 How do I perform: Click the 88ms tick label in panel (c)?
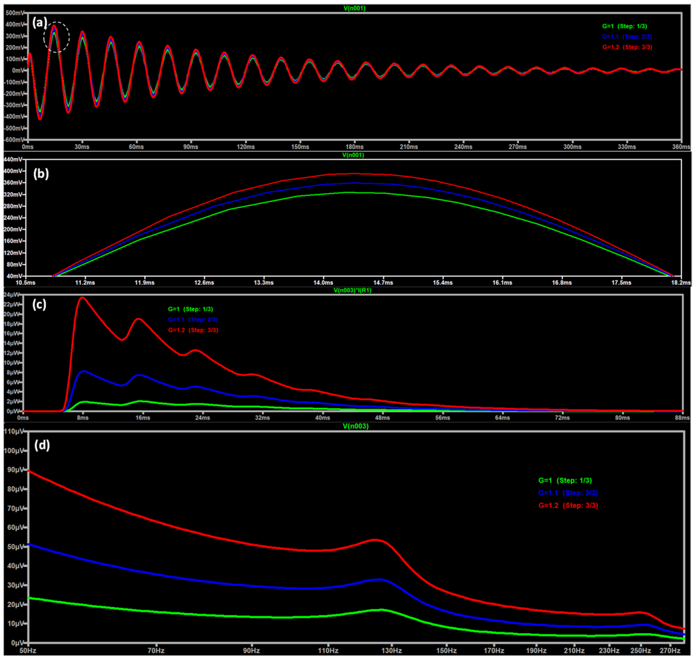click(x=682, y=418)
